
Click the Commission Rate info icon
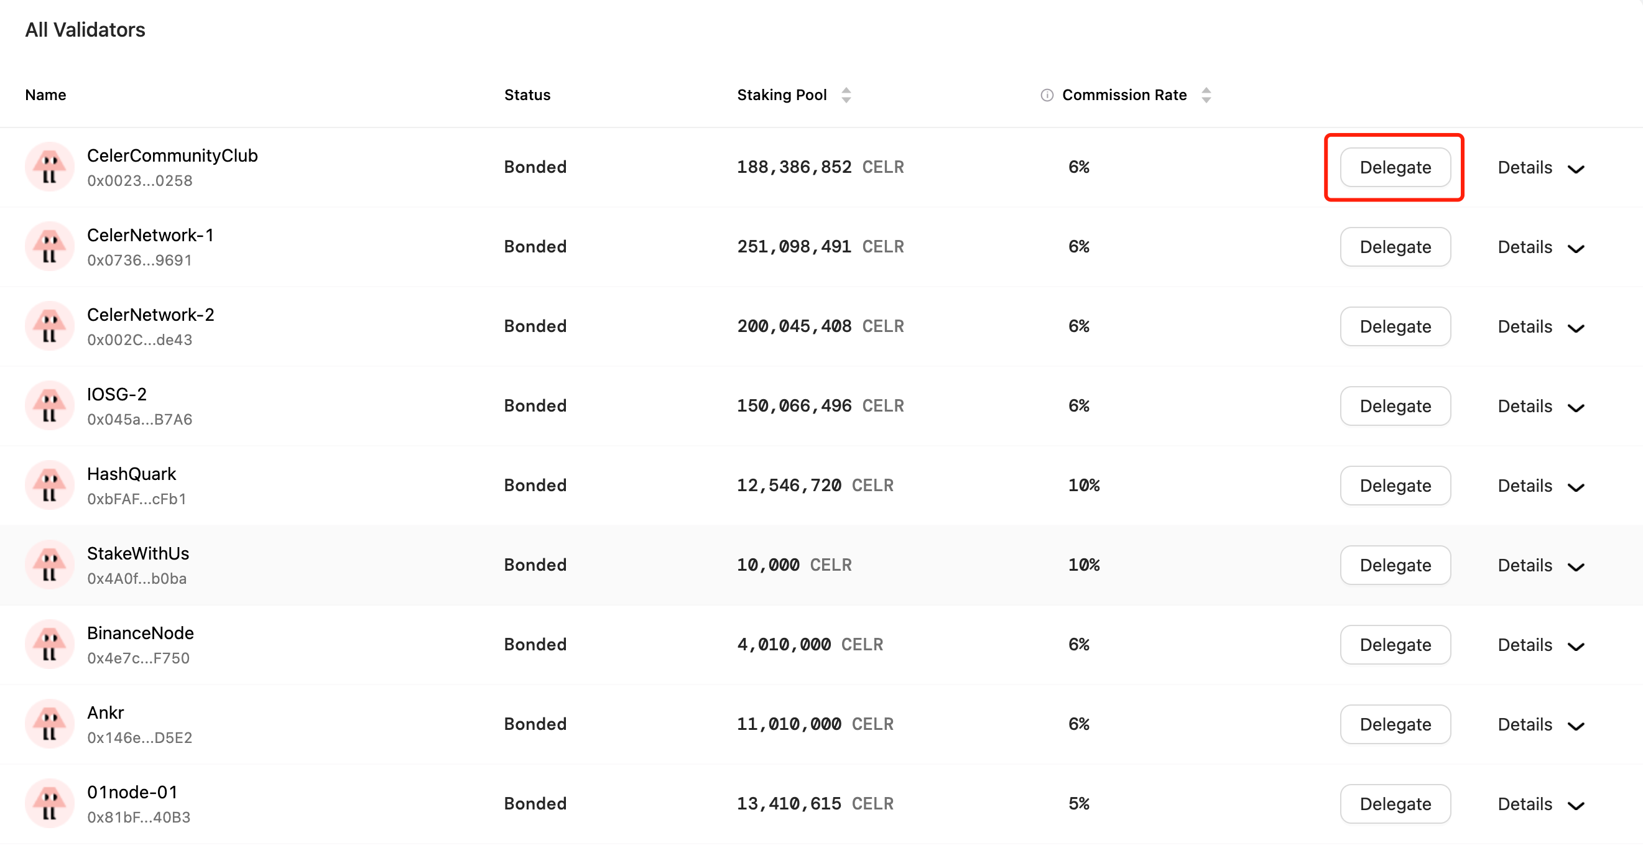(1047, 95)
